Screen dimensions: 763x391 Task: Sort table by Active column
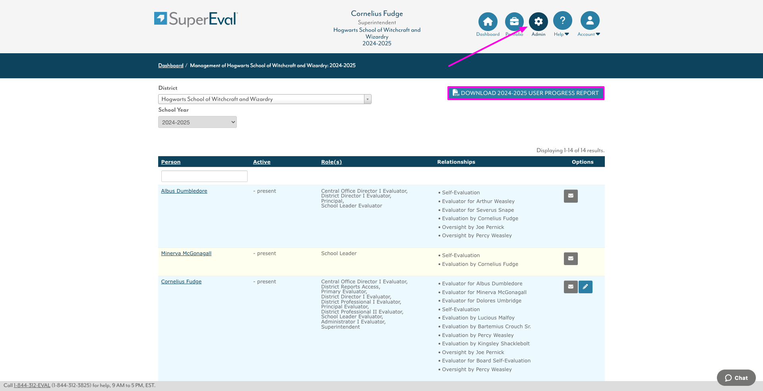click(x=262, y=162)
